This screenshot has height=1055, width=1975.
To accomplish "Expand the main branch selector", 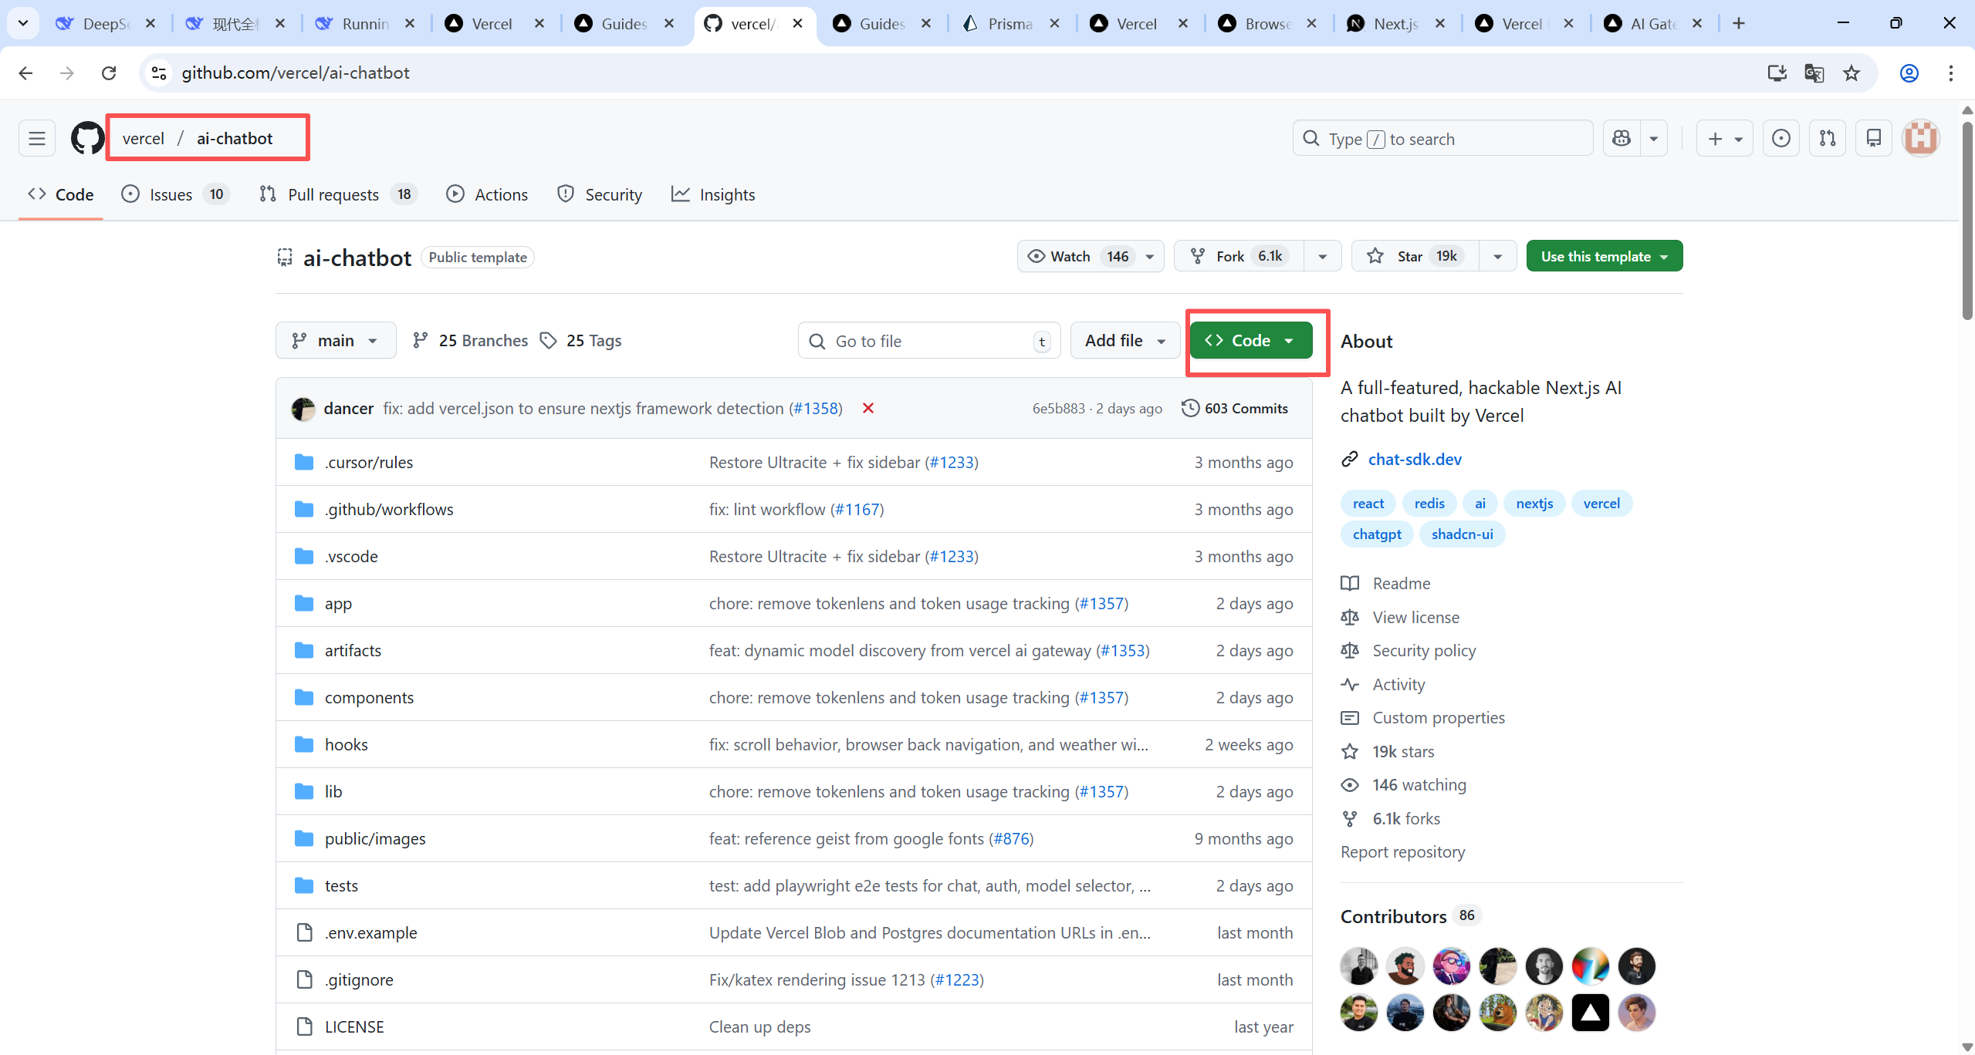I will [x=336, y=340].
